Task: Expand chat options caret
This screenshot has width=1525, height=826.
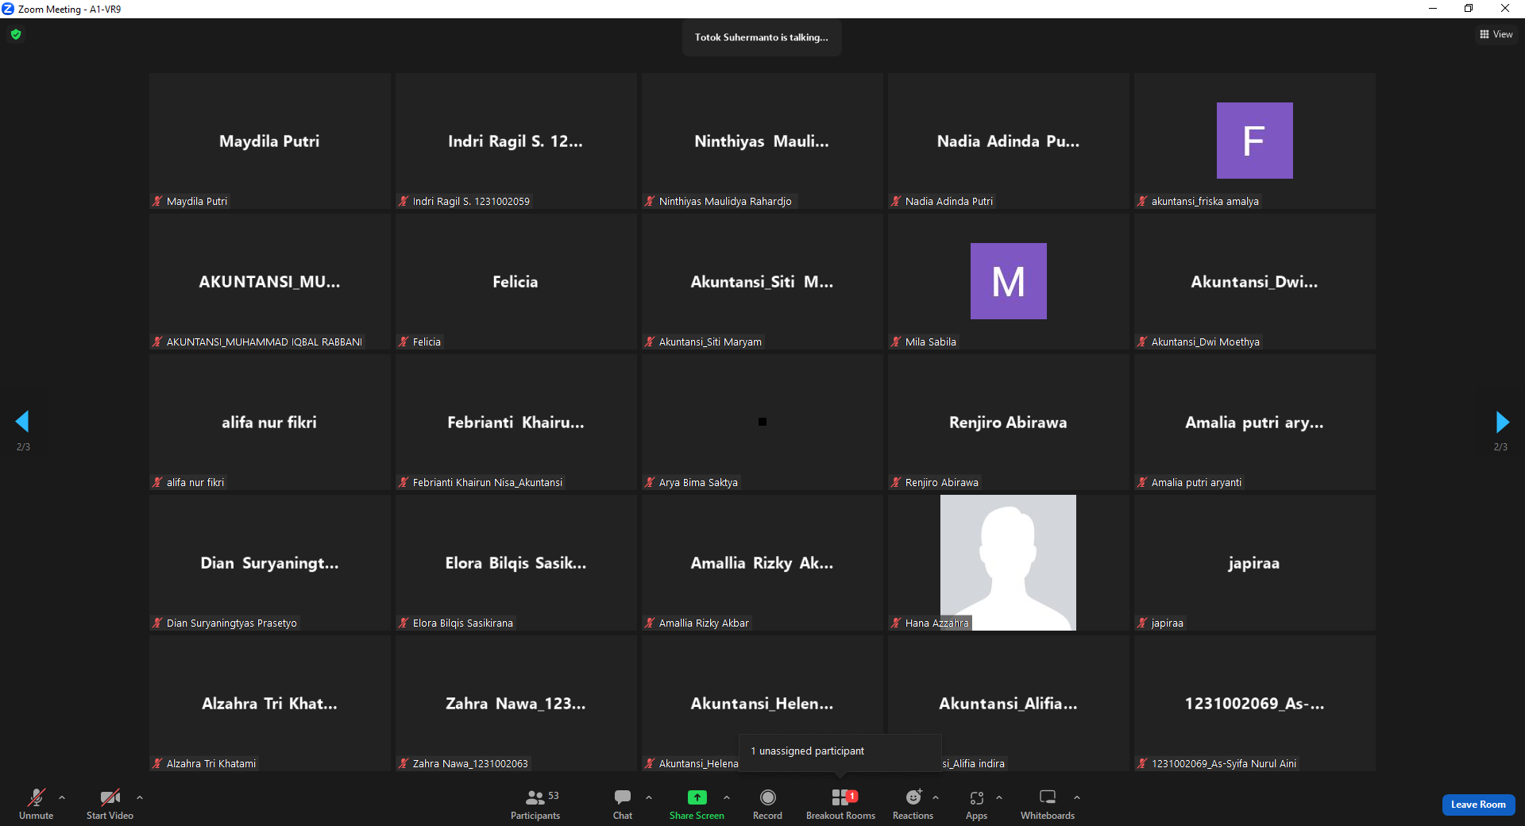Action: 649,797
